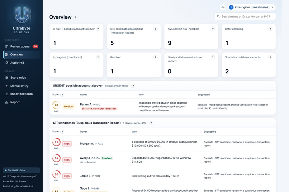
Task: Open the Shared cards & bank accounts card
Action: coord(248,65)
